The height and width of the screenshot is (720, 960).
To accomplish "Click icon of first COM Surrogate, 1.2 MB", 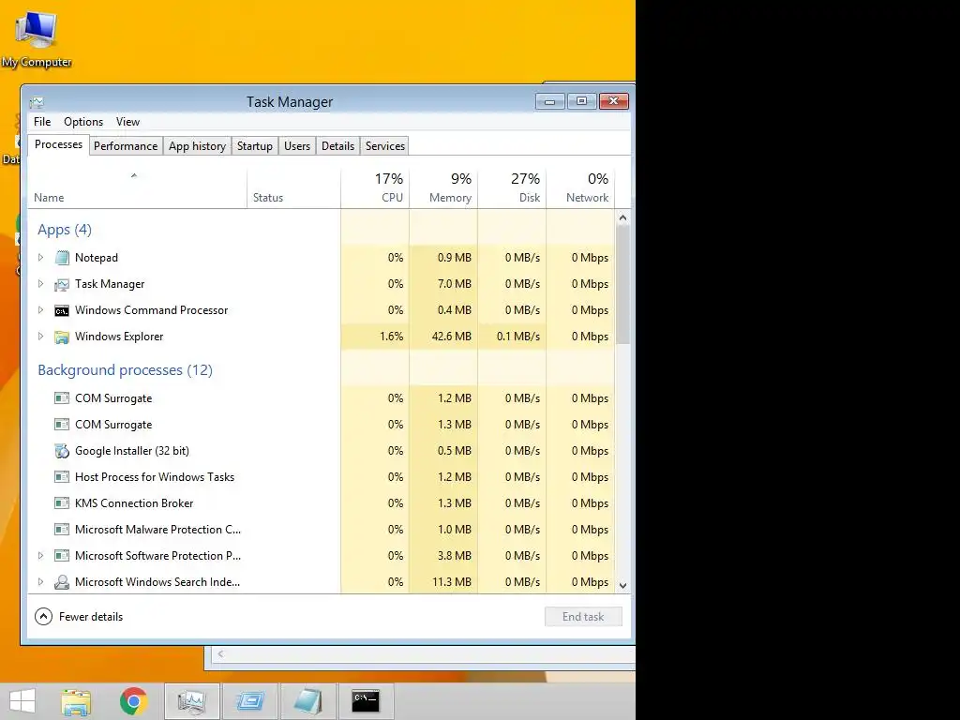I will point(62,398).
